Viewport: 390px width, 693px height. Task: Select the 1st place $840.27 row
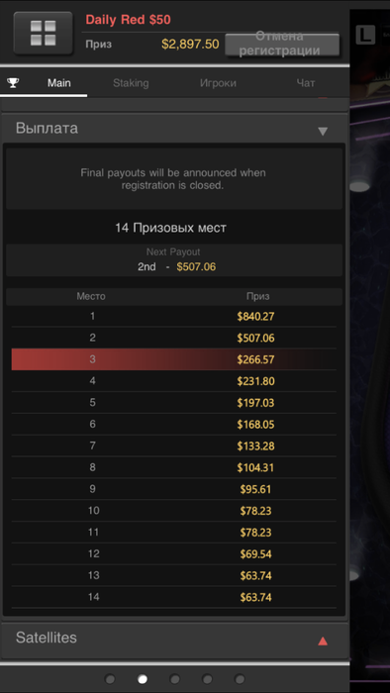[x=174, y=316]
